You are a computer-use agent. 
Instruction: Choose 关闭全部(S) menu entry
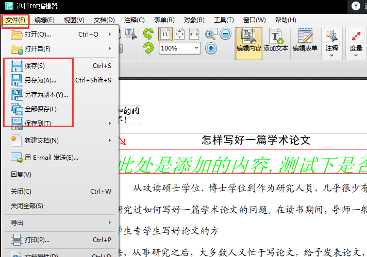[x=60, y=206]
